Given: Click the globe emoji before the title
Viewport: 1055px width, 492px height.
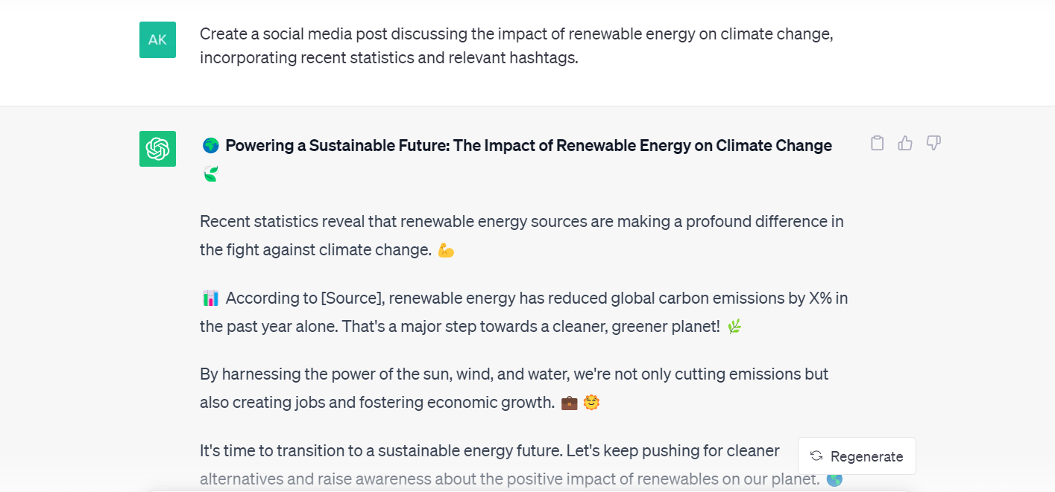Looking at the screenshot, I should point(211,146).
